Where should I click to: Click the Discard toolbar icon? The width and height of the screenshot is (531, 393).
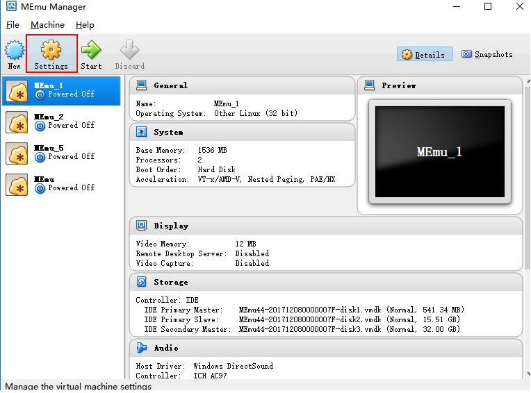coord(129,51)
